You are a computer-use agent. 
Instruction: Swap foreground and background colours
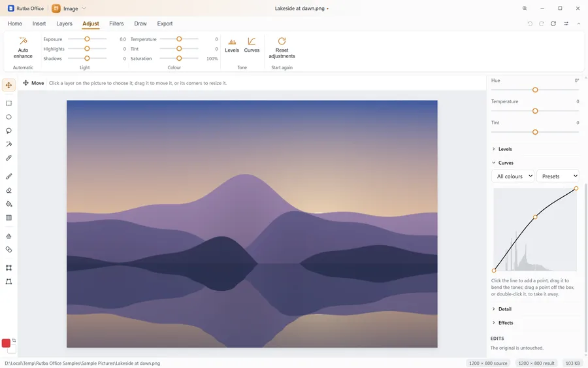pos(14,341)
